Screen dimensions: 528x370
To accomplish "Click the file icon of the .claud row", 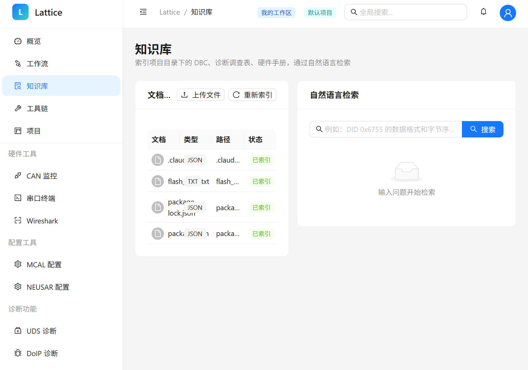I will point(158,160).
